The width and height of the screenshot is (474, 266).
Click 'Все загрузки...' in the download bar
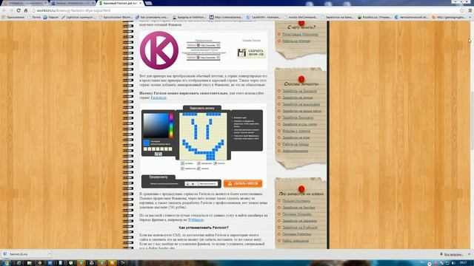click(x=452, y=254)
